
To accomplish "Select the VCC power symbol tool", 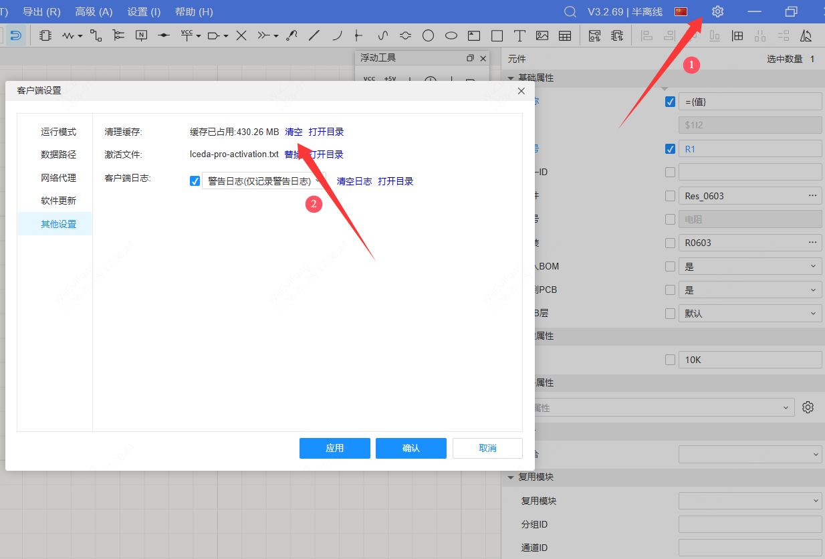I will (187, 35).
